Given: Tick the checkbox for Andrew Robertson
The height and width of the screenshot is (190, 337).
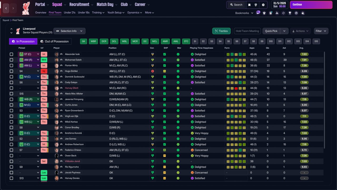Looking at the screenshot, I should coord(11,145).
